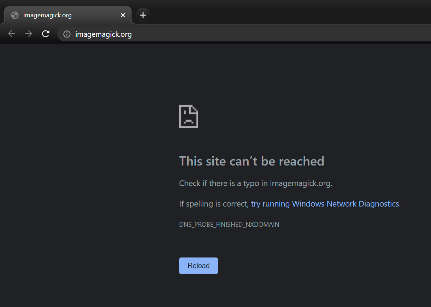
Task: Click inside the address bar
Action: (x=177, y=34)
